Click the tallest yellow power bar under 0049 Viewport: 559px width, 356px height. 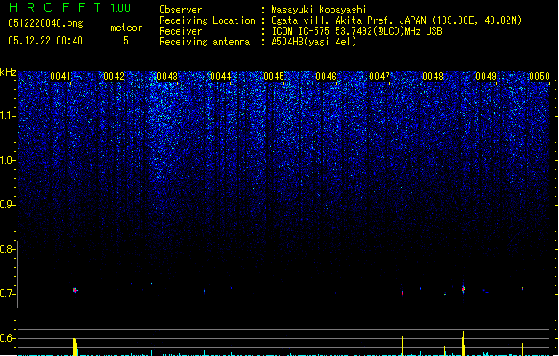(463, 344)
